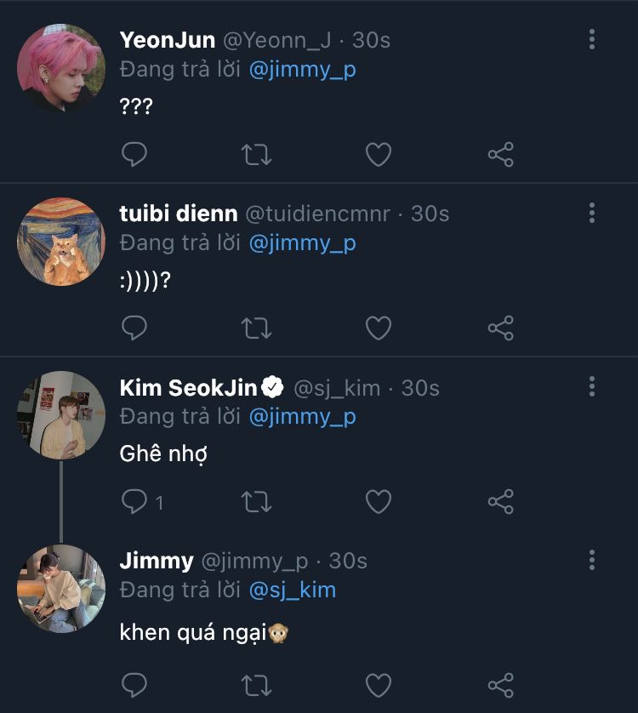The image size is (638, 713).
Task: Reply to YeonJun's '???' tweet
Action: [134, 154]
